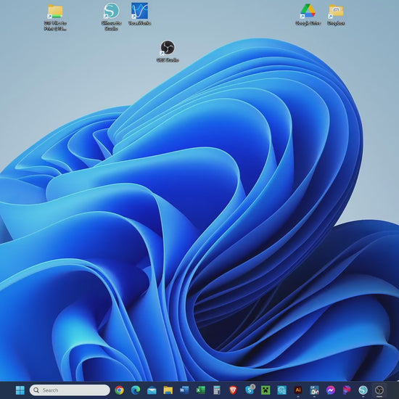The image size is (399, 399).
Task: Launch Microsoft Word from the taskbar
Action: pyautogui.click(x=184, y=390)
